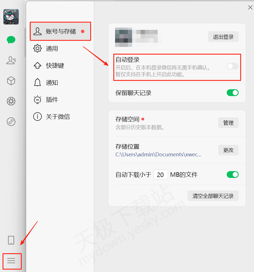Open the Favorites cube icon
Image resolution: width=254 pixels, height=272 pixels.
(x=11, y=81)
